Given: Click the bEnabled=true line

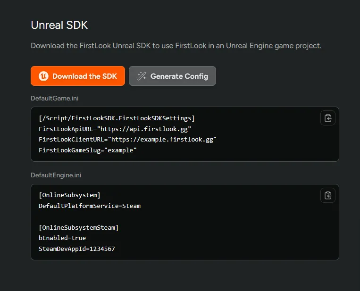Looking at the screenshot, I should [x=62, y=238].
